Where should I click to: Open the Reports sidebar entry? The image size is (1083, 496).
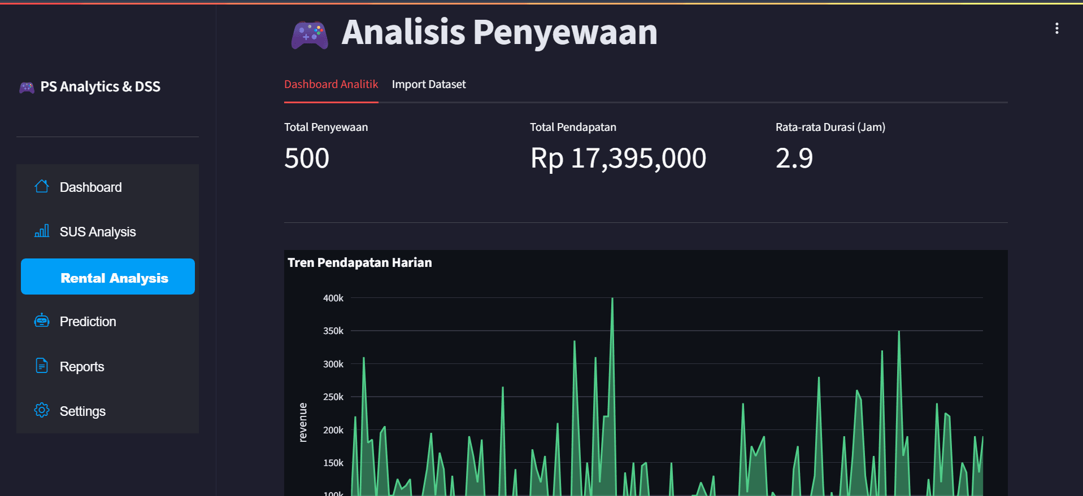pyautogui.click(x=108, y=366)
